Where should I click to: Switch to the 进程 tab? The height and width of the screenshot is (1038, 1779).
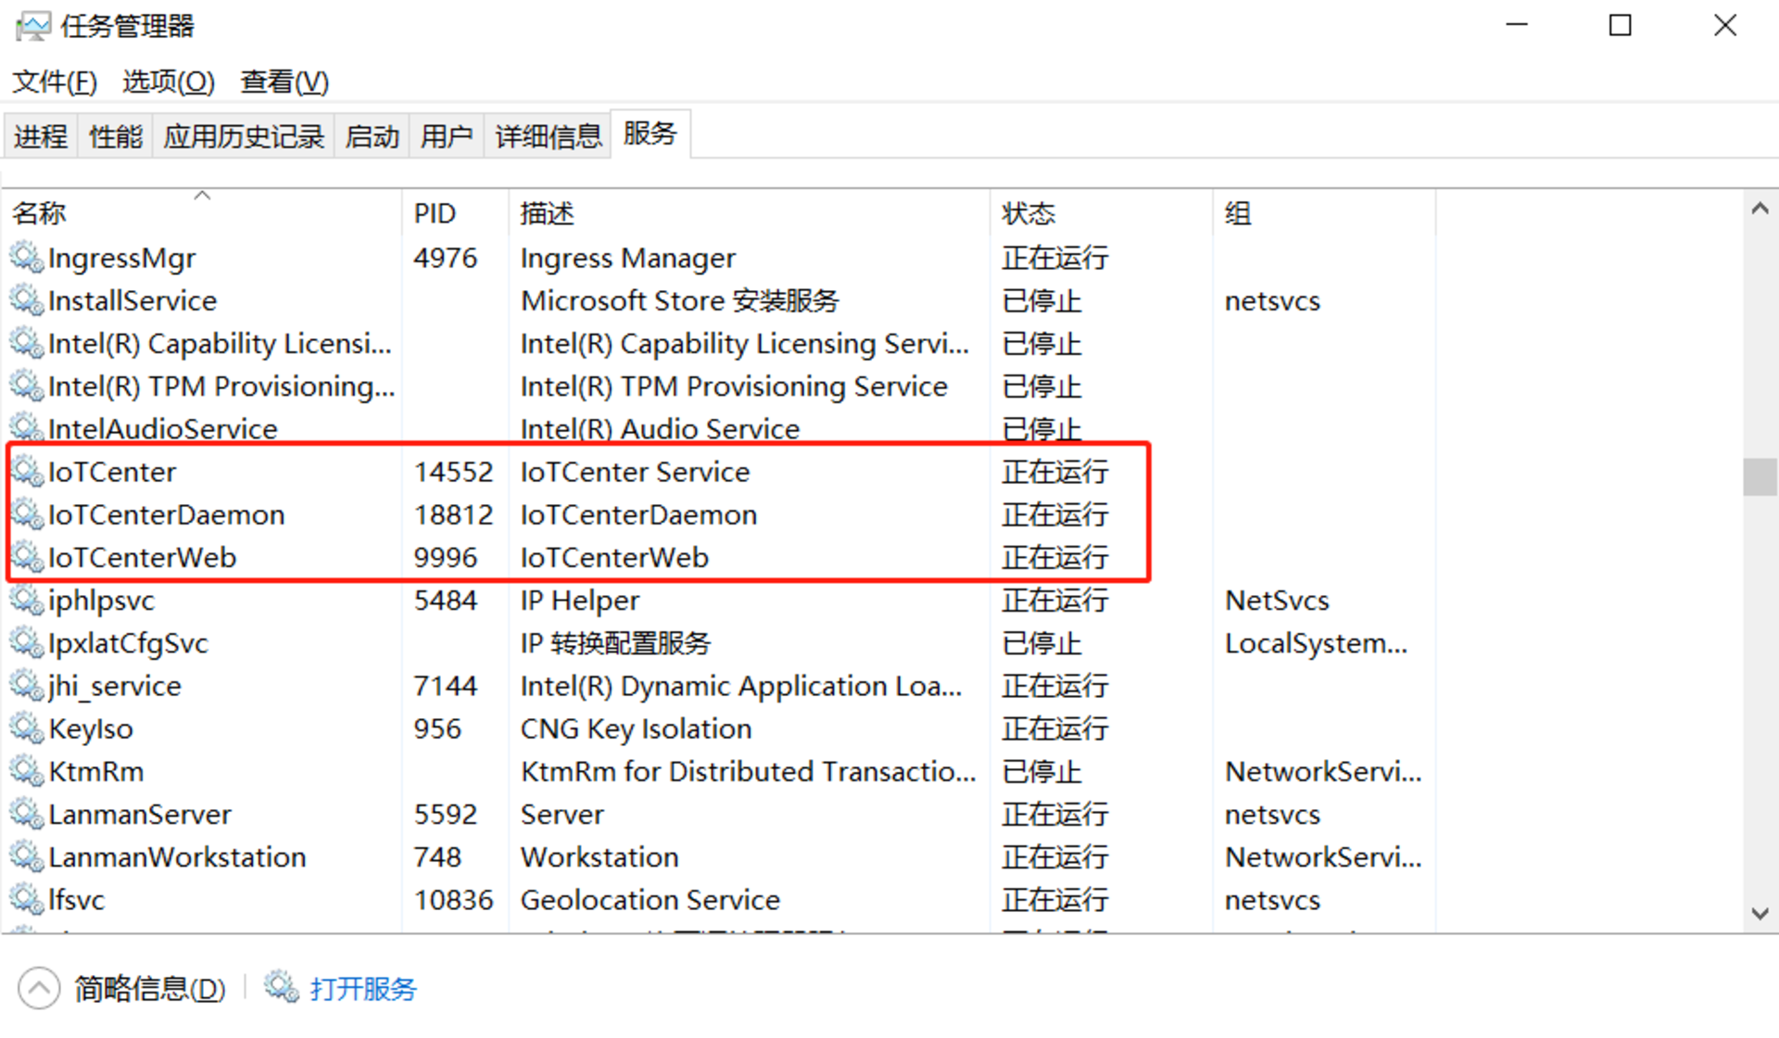[40, 136]
